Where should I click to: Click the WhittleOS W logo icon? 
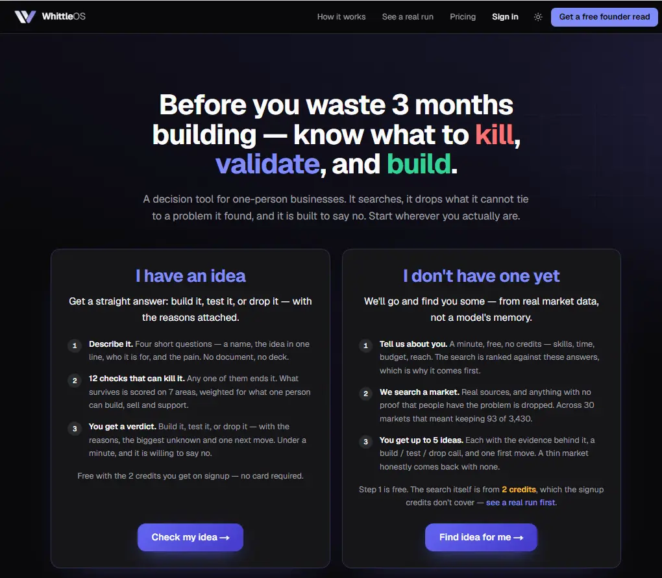pos(25,16)
